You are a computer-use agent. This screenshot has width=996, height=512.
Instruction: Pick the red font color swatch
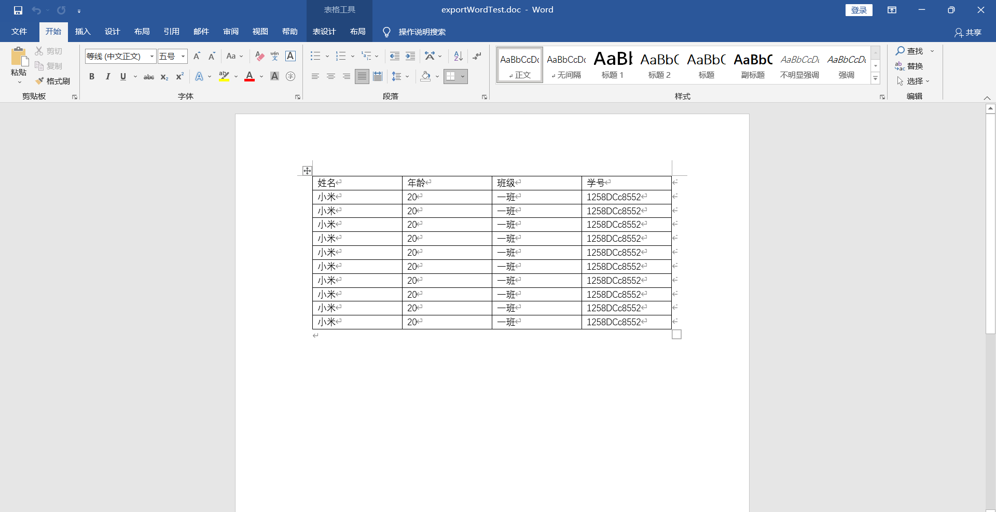coord(249,79)
